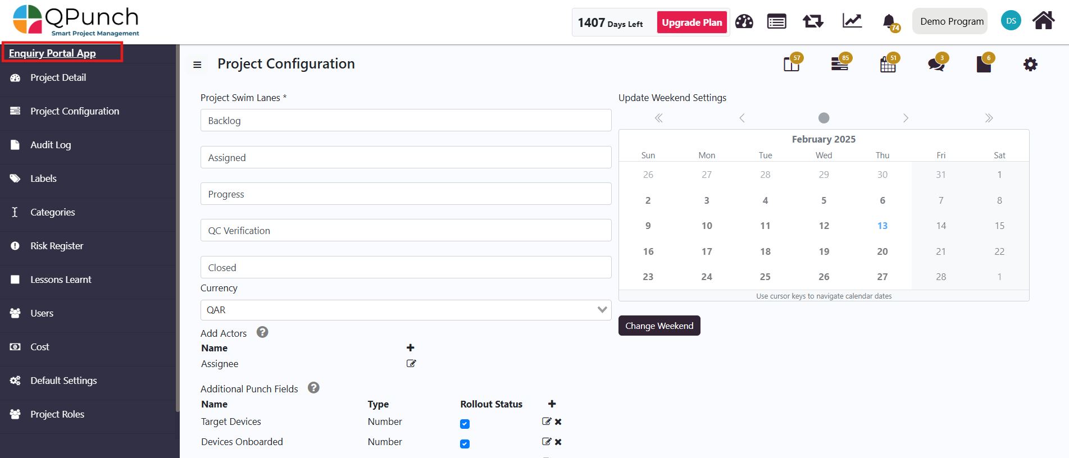The height and width of the screenshot is (458, 1069).
Task: Click the Assigned swim lane field
Action: (x=406, y=157)
